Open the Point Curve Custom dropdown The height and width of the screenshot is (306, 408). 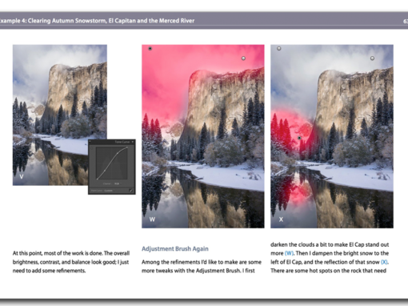[x=109, y=191]
